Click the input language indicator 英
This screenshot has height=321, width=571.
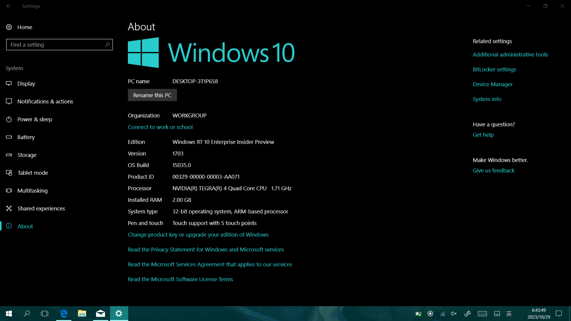click(509, 314)
